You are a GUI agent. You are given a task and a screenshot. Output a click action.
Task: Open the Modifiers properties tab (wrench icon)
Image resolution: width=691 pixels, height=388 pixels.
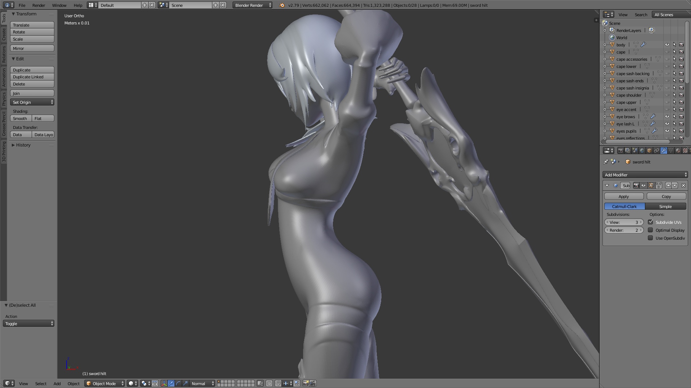tap(664, 151)
